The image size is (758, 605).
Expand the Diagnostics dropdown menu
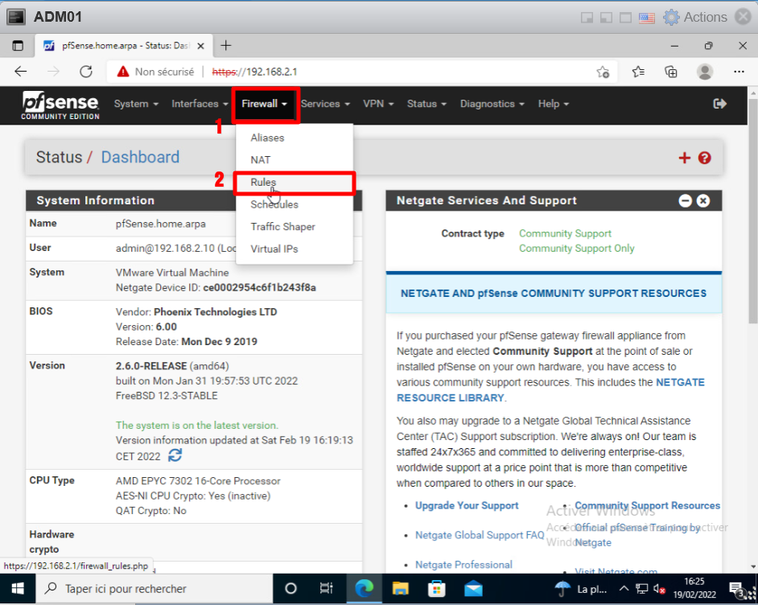492,104
